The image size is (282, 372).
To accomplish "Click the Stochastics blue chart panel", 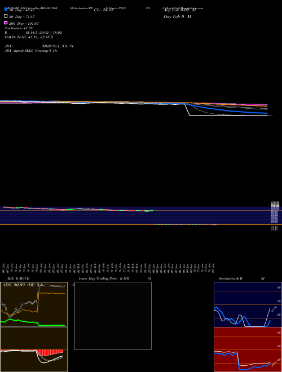I will [x=248, y=304].
